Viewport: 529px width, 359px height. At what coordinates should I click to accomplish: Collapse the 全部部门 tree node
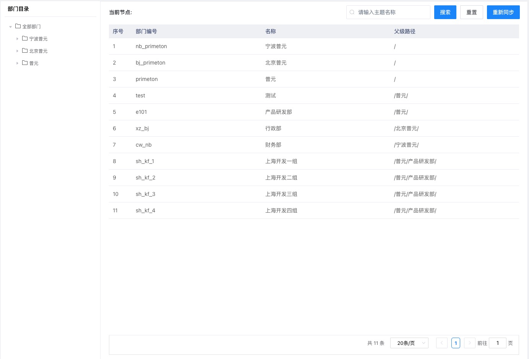pyautogui.click(x=10, y=26)
